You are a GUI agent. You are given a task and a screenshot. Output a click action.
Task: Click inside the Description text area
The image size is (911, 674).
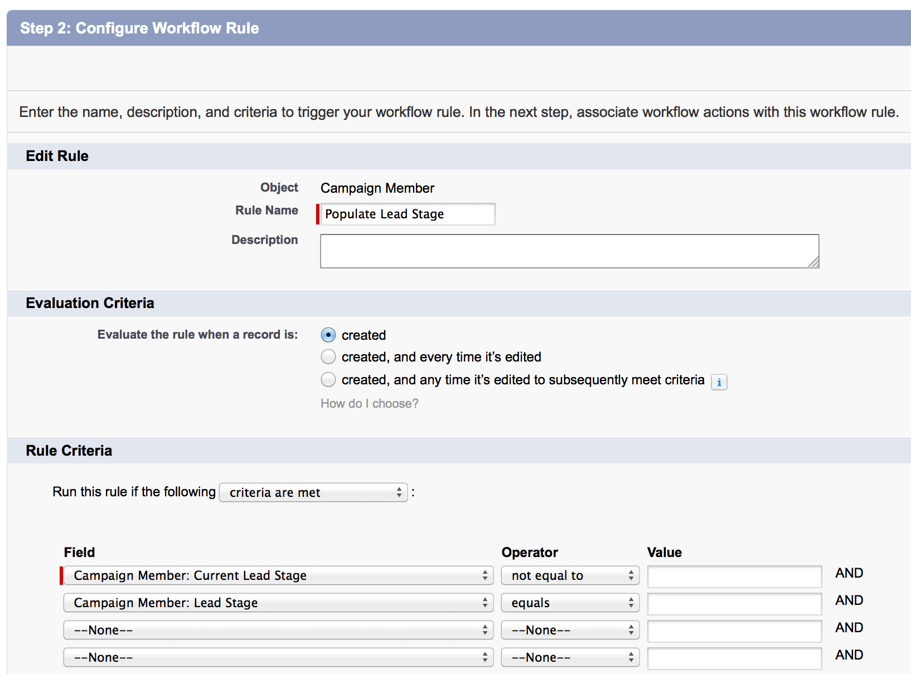569,251
